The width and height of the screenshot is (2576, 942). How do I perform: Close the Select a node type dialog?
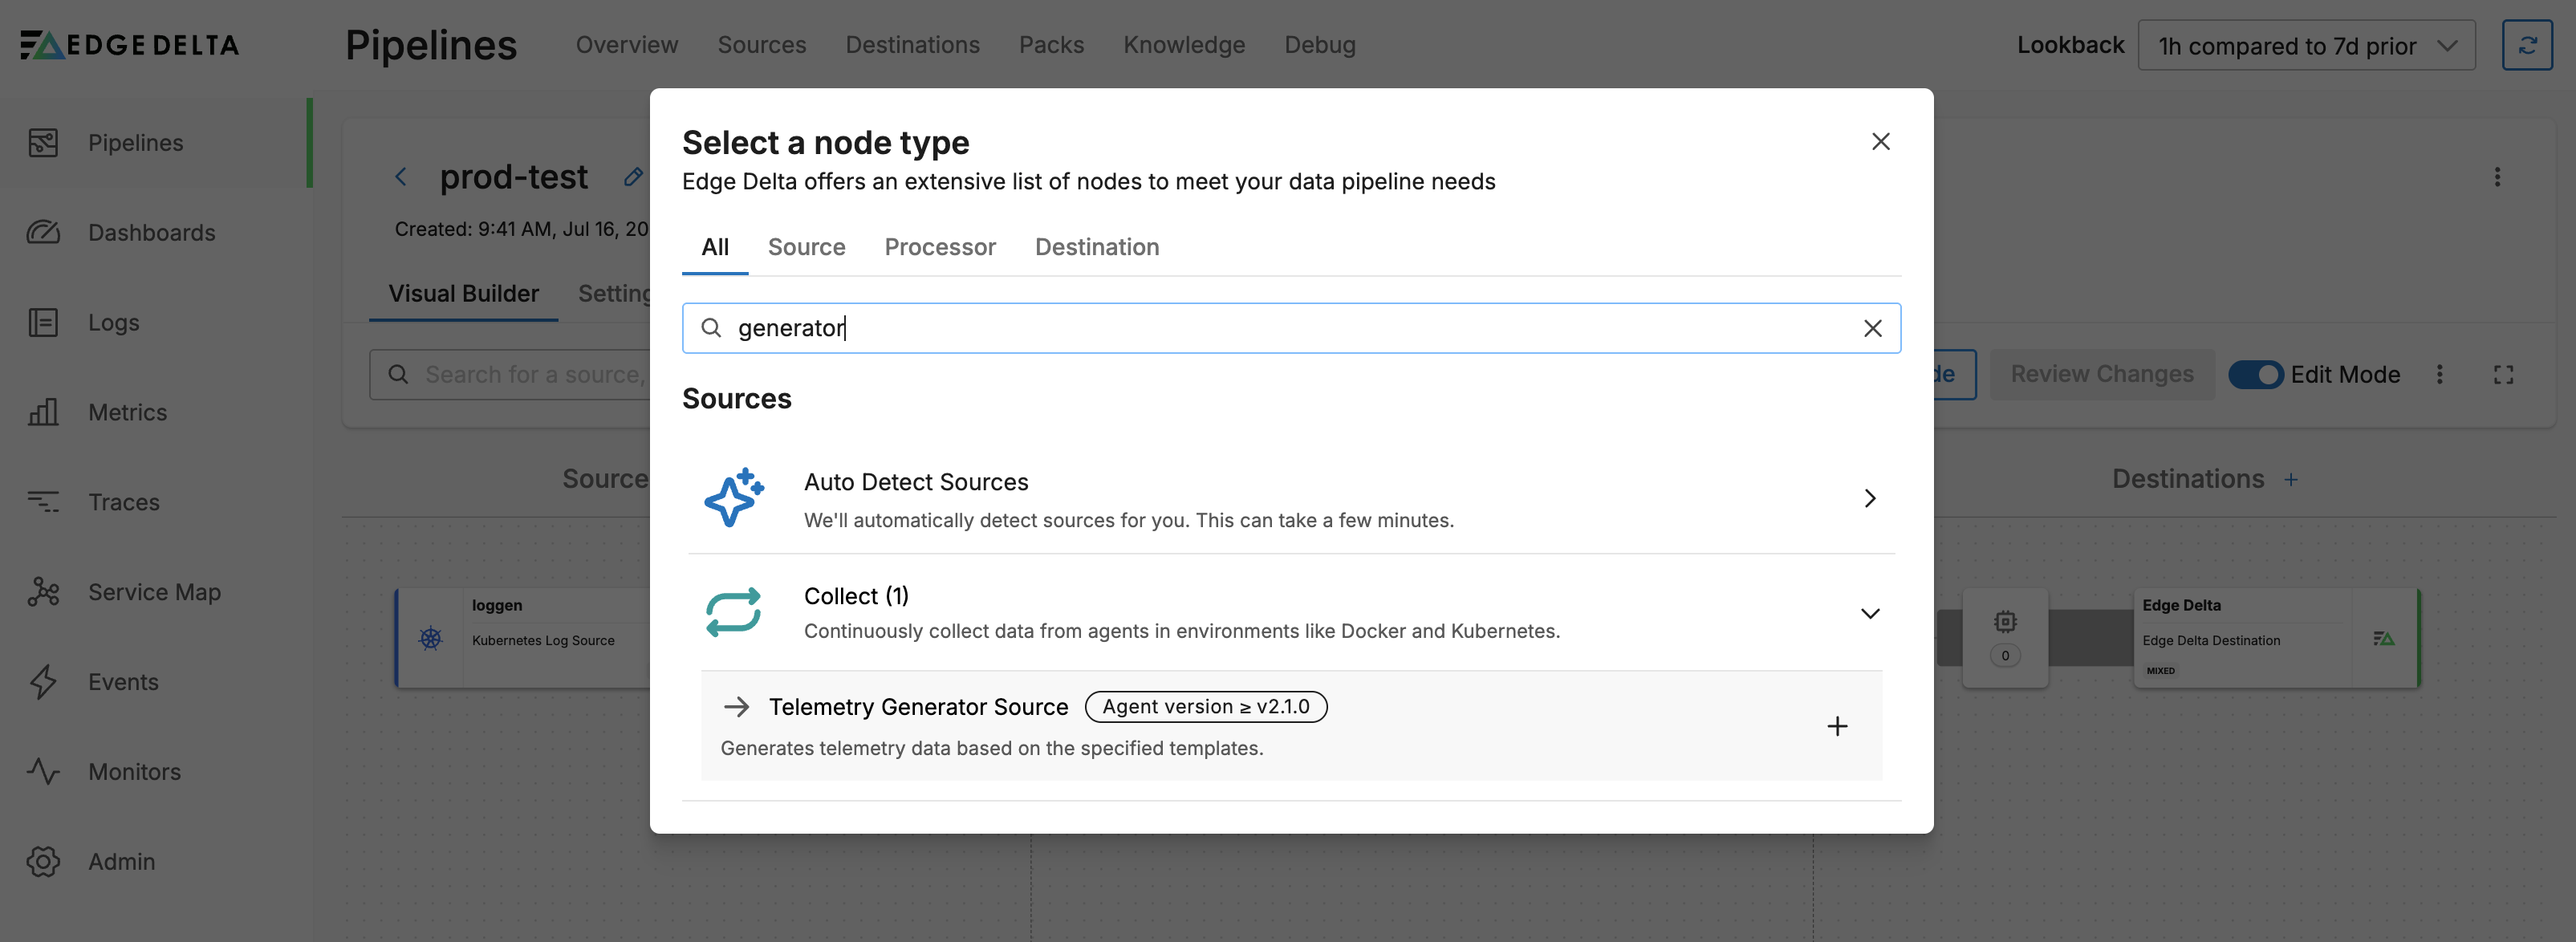click(1880, 142)
